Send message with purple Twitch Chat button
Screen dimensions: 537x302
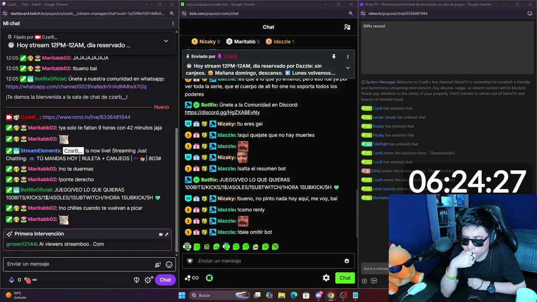pyautogui.click(x=165, y=280)
